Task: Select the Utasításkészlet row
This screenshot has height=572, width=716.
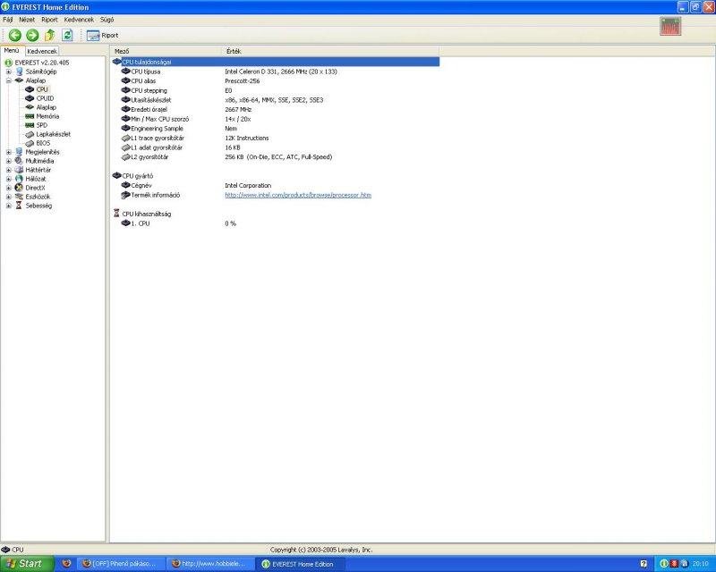Action: [276, 100]
